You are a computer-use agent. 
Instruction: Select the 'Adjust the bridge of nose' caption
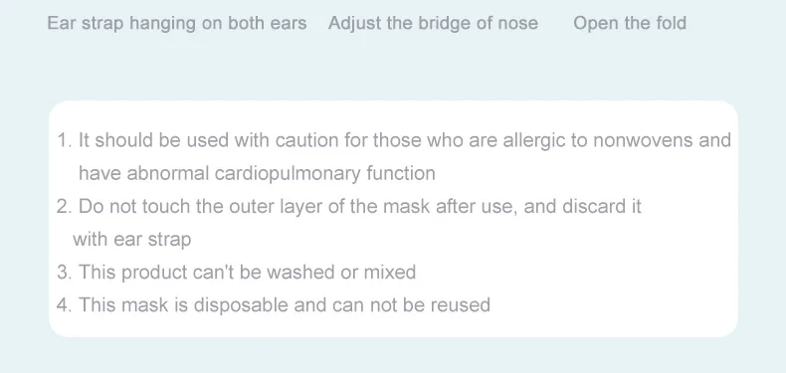pyautogui.click(x=433, y=24)
